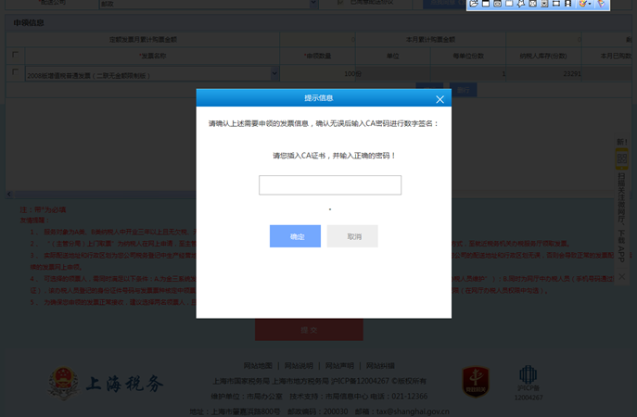The height and width of the screenshot is (417, 637).
Task: Click the first icon in floating capture toolbar
Action: point(474,5)
